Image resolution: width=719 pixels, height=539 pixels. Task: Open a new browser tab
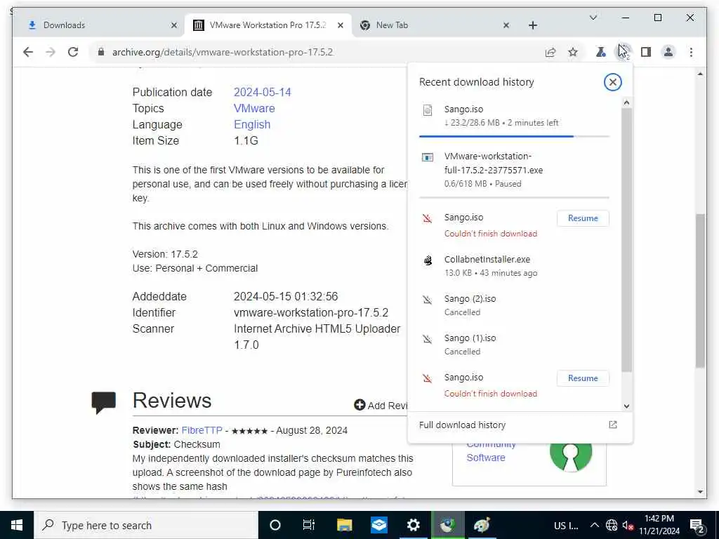click(x=532, y=25)
